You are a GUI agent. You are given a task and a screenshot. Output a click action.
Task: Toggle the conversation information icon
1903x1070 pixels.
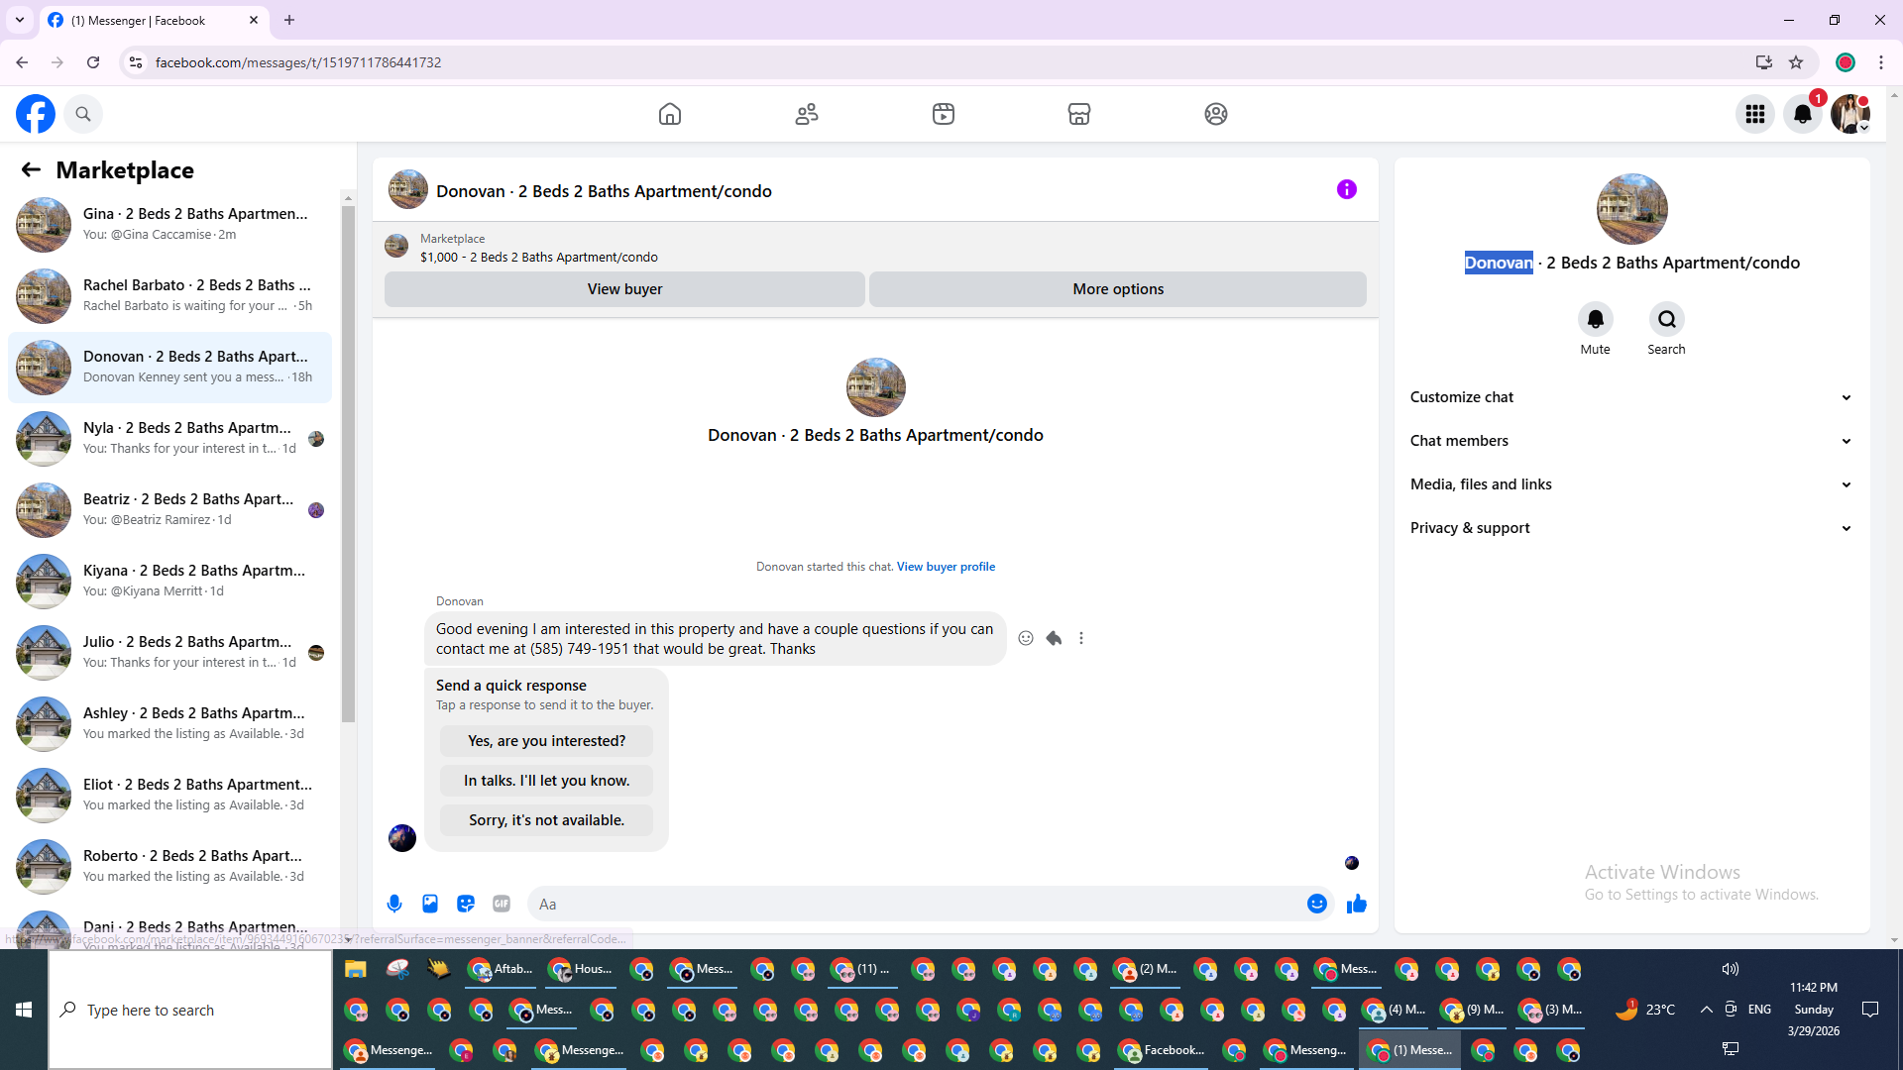coord(1346,189)
